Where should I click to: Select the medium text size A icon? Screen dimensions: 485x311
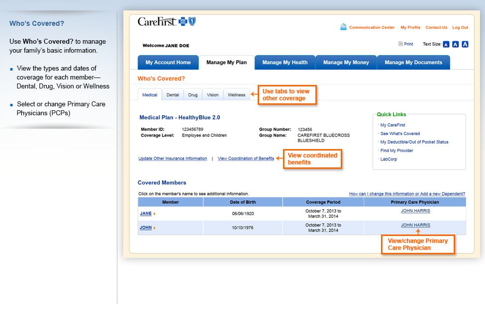coord(455,45)
